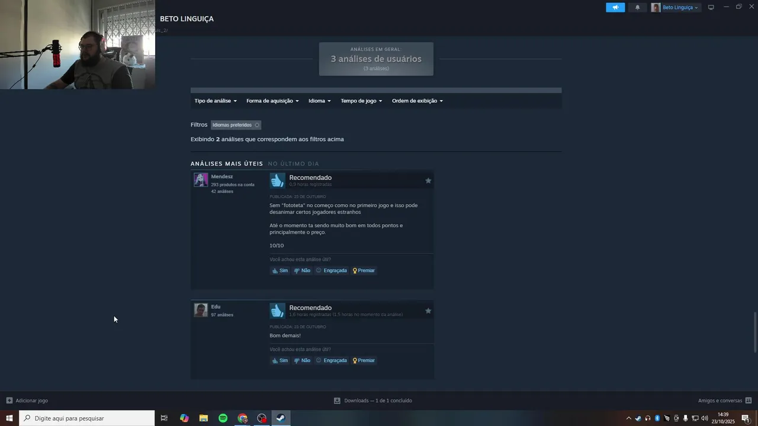The height and width of the screenshot is (426, 758).
Task: Click thumbs-up icon on Edu's review
Action: 277,311
